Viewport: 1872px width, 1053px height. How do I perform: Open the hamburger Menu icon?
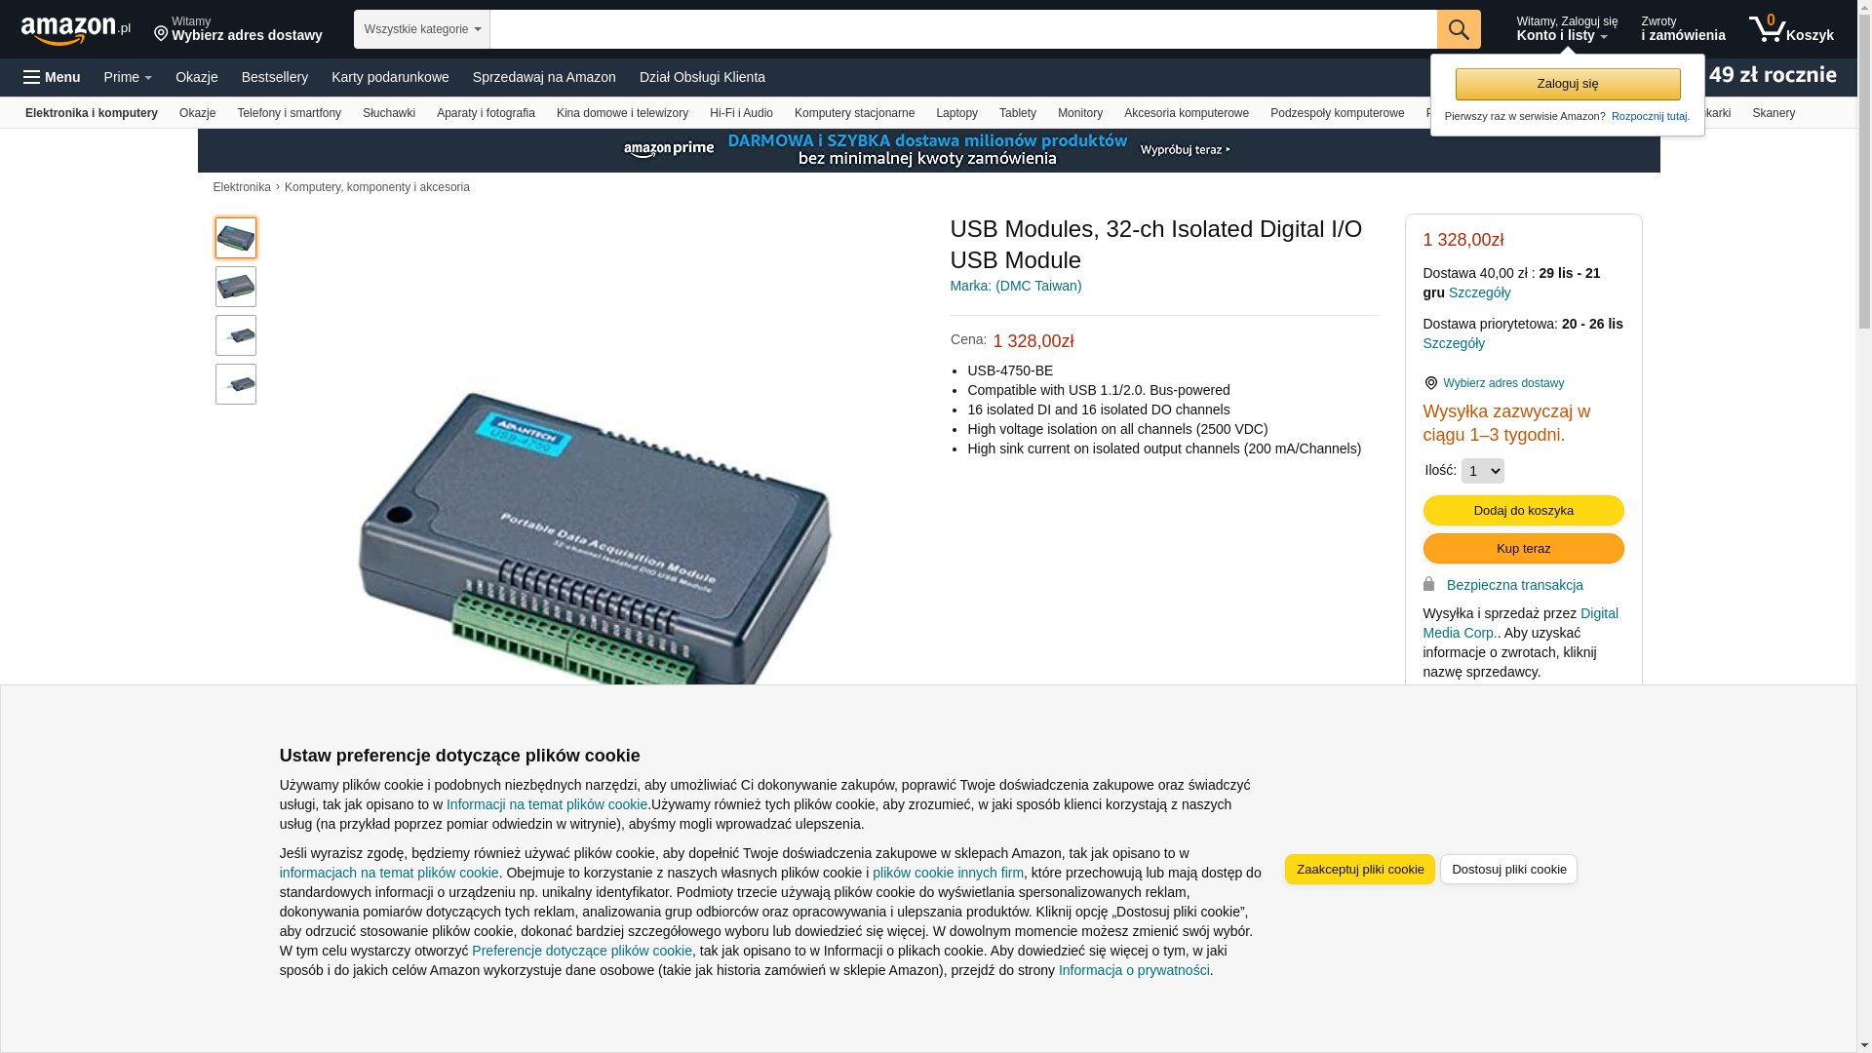point(52,77)
